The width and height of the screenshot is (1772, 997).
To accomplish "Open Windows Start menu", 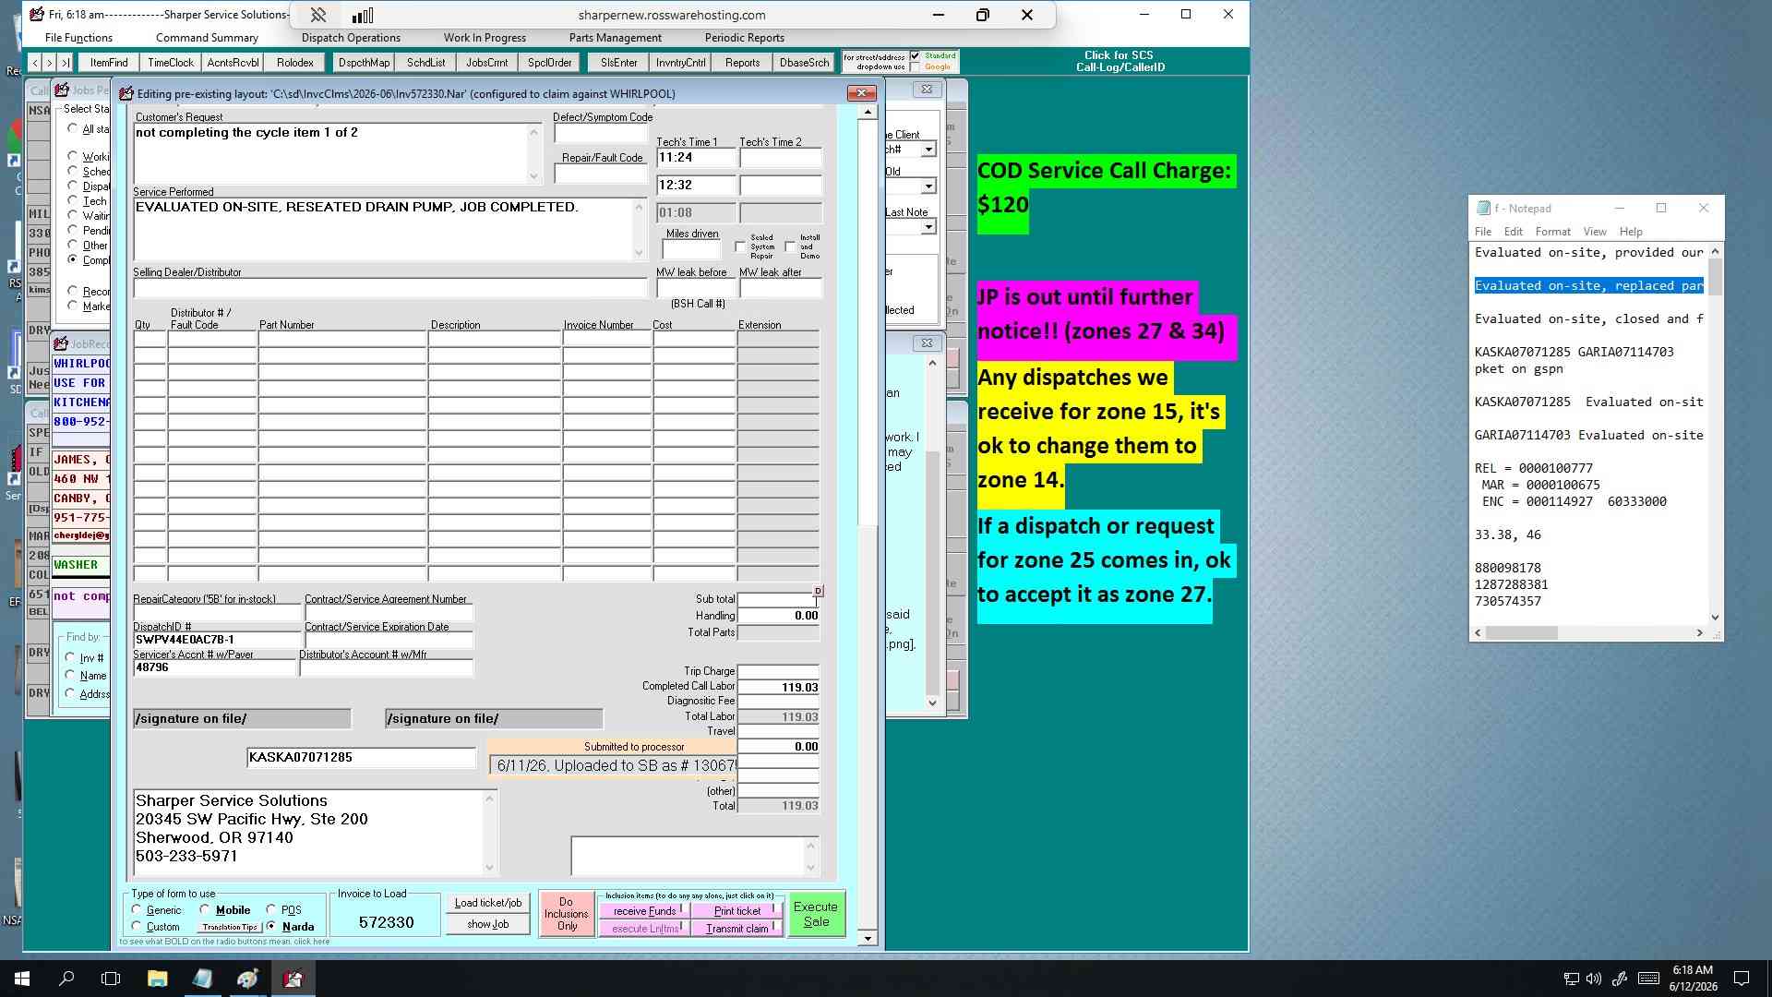I will (22, 979).
